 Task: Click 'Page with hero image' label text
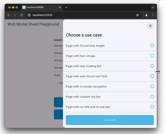(80, 56)
